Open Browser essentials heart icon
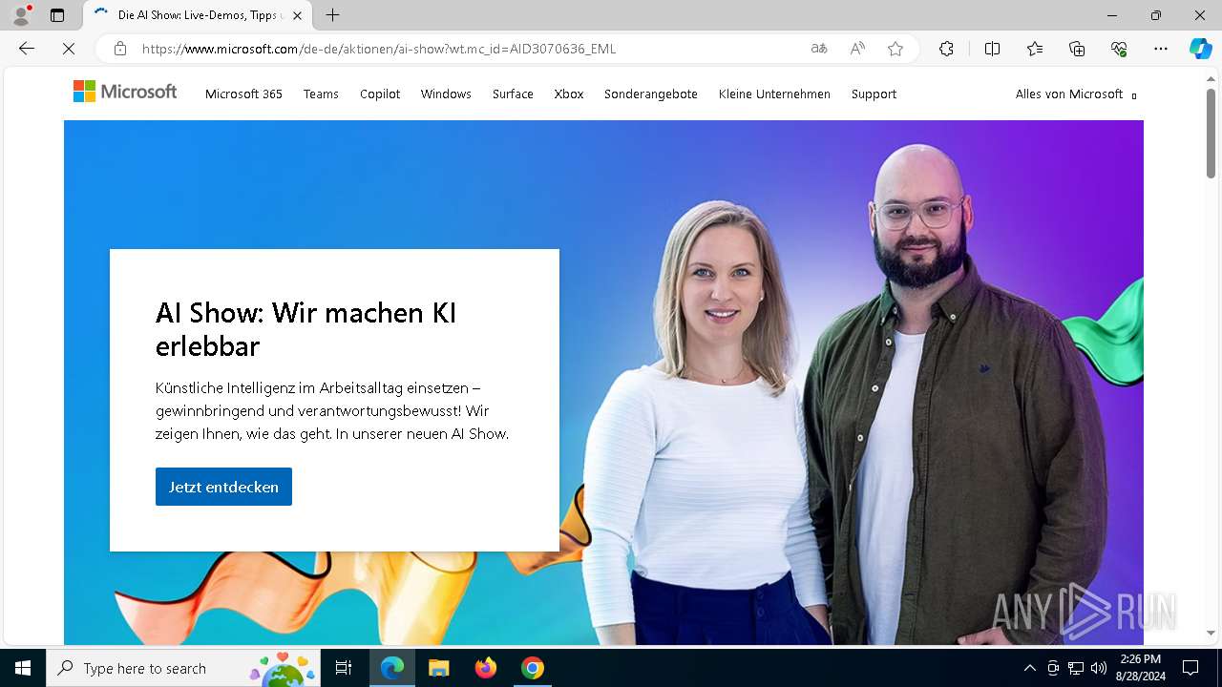This screenshot has width=1222, height=687. (x=1119, y=49)
